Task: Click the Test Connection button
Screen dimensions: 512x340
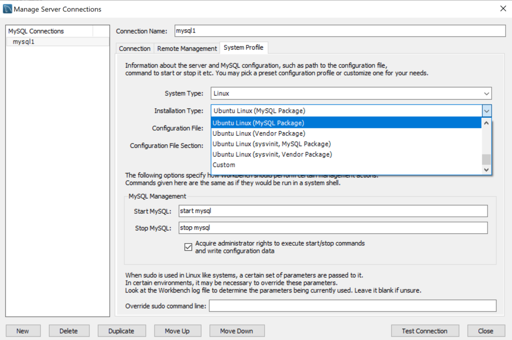Action: point(424,331)
